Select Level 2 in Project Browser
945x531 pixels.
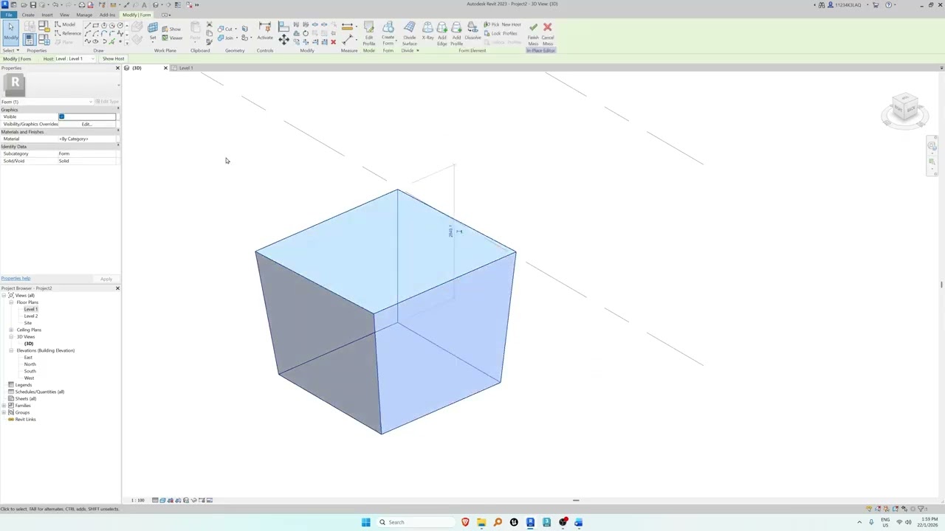(30, 316)
